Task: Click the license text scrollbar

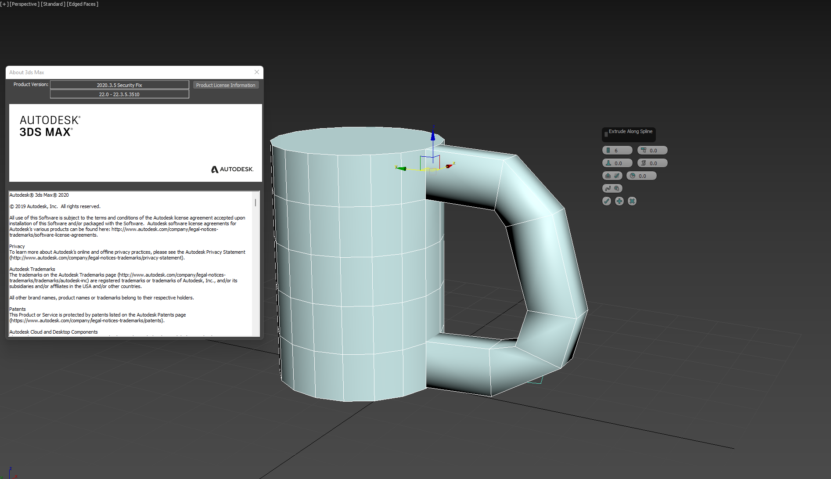Action: click(x=255, y=203)
